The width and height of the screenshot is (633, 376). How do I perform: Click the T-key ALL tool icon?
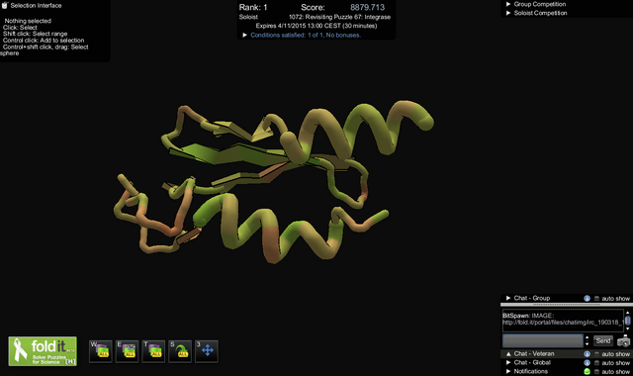pos(153,351)
